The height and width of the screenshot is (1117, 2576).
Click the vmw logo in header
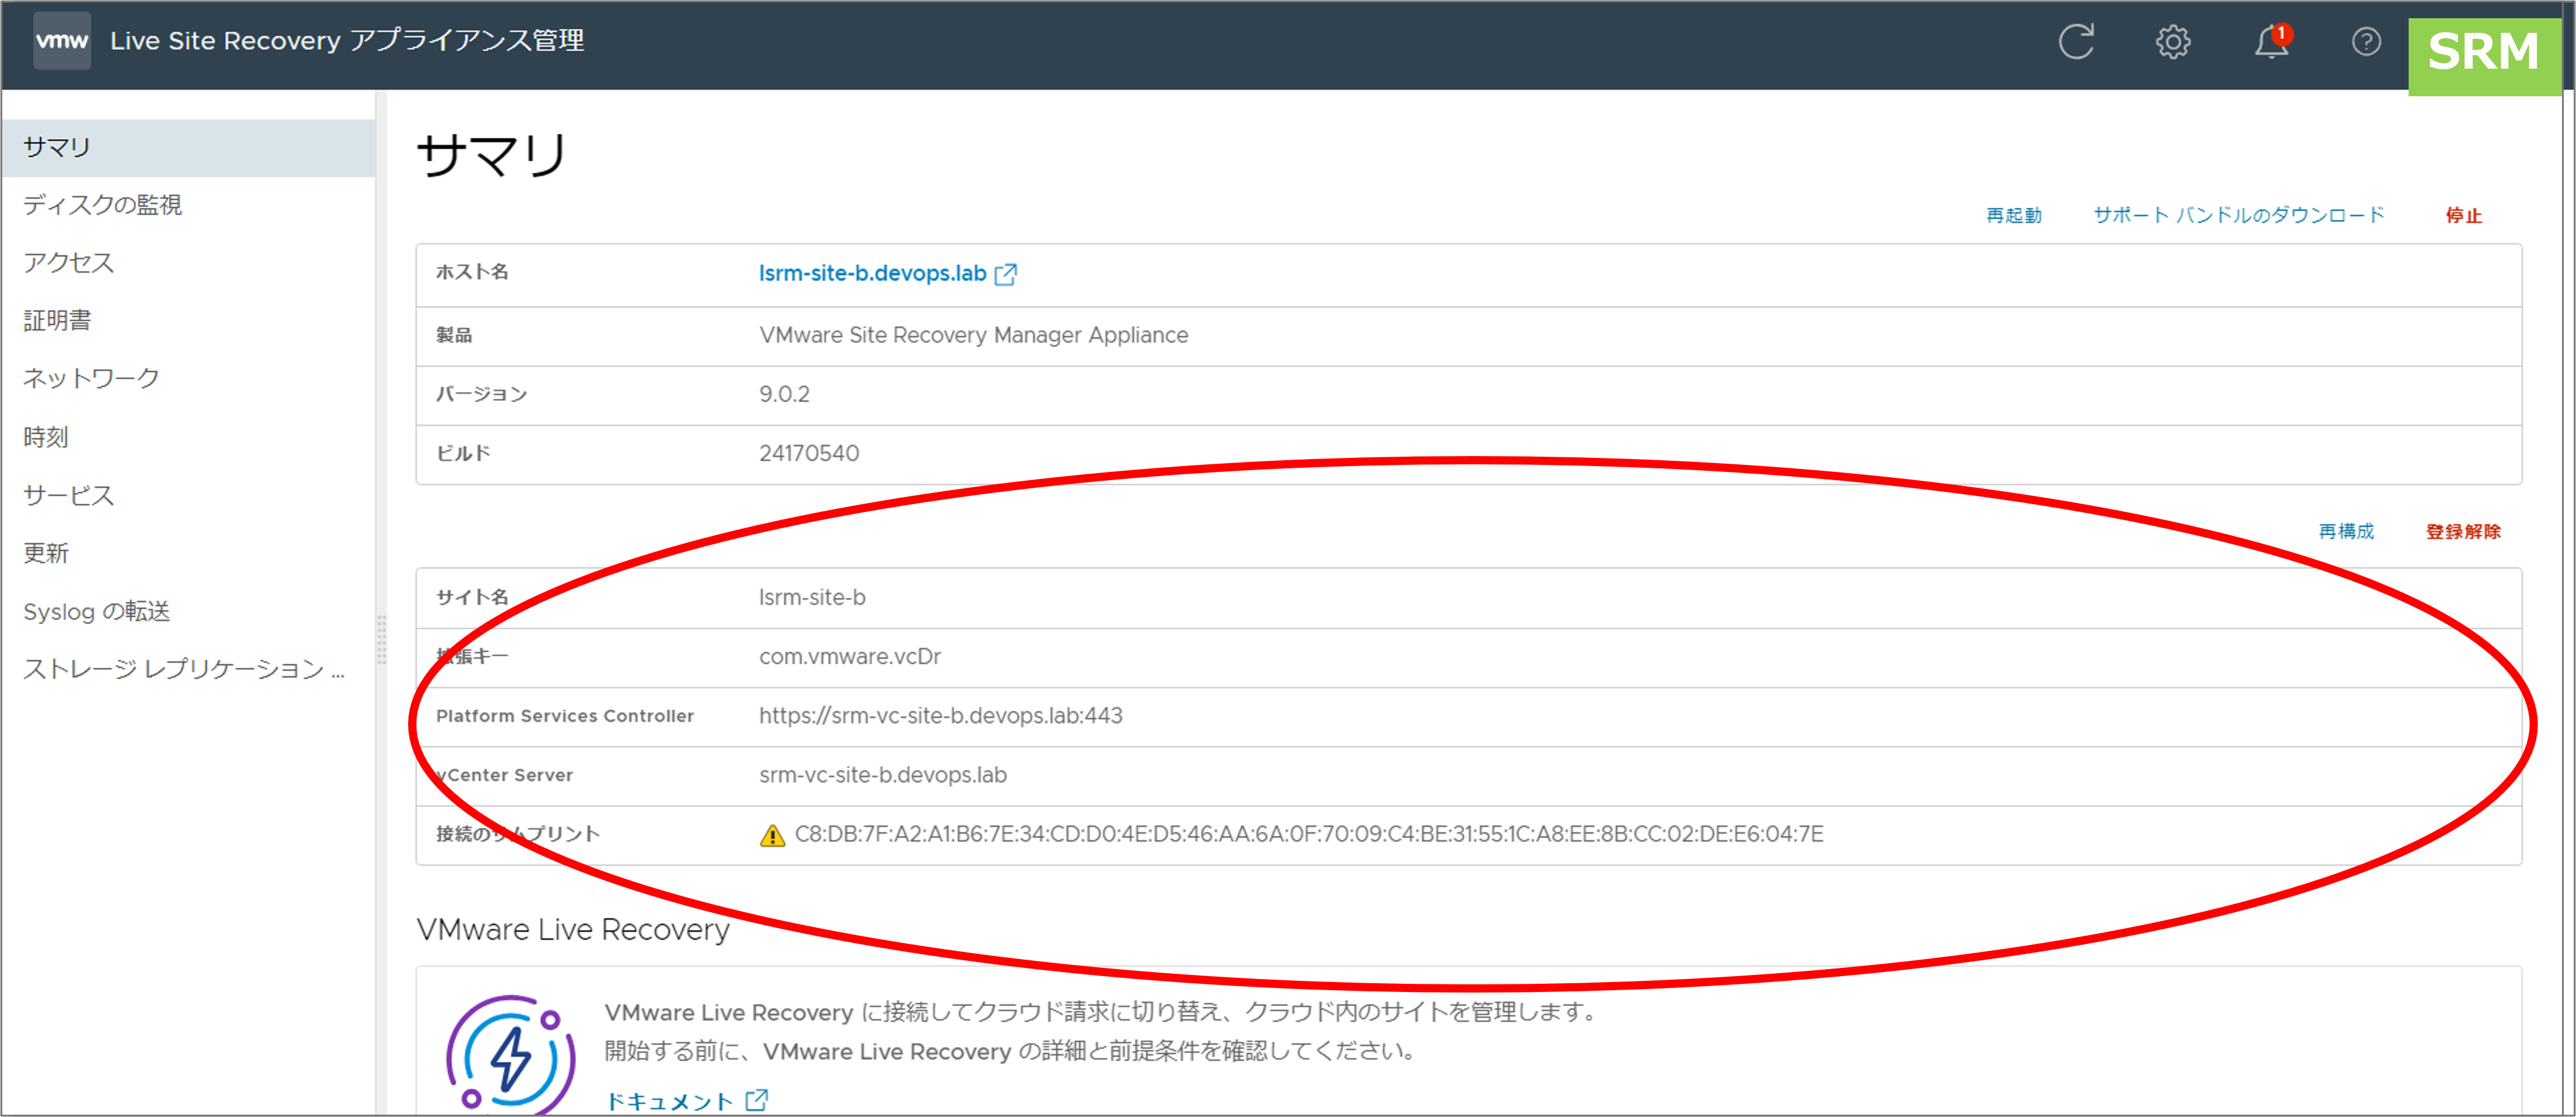(62, 41)
